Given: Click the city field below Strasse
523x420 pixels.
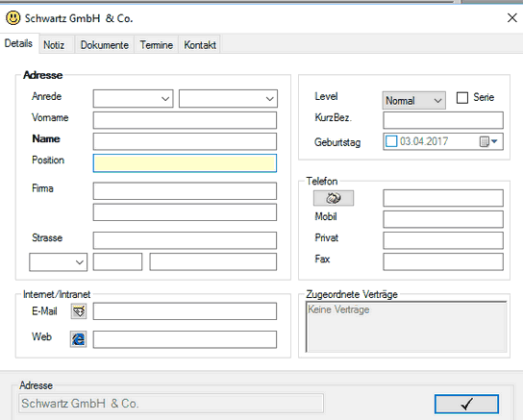Looking at the screenshot, I should point(213,261).
